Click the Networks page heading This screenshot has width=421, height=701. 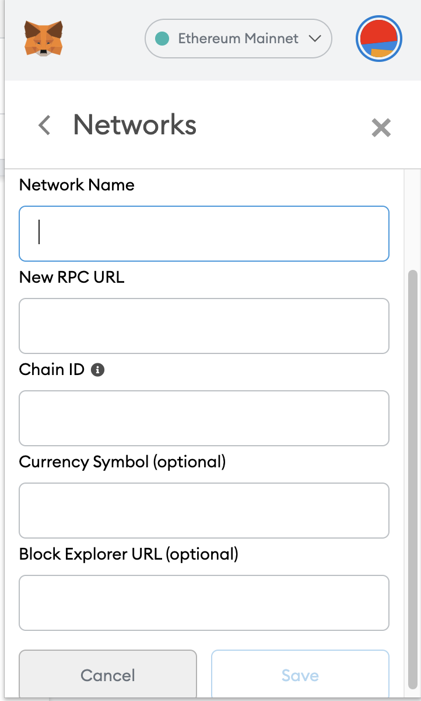135,124
